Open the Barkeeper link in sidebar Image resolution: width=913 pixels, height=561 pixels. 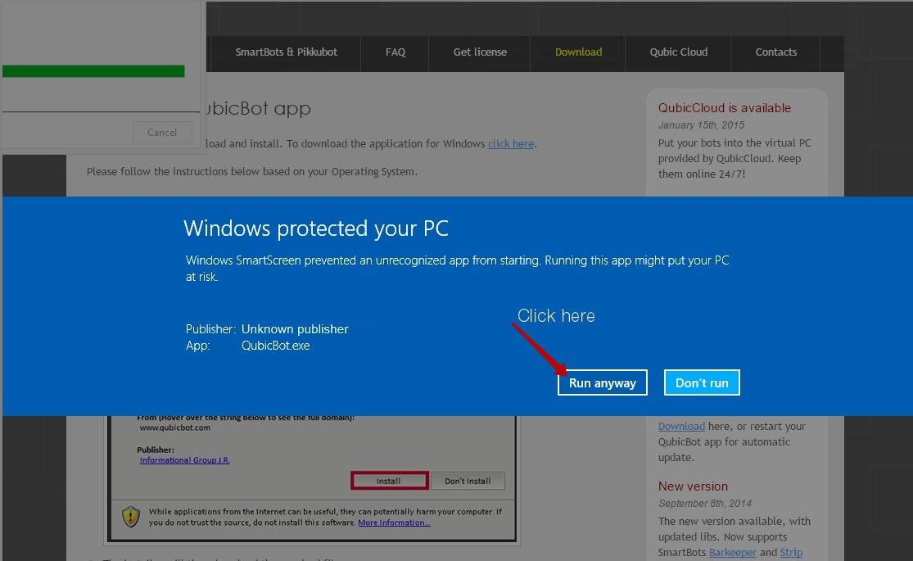click(x=733, y=552)
